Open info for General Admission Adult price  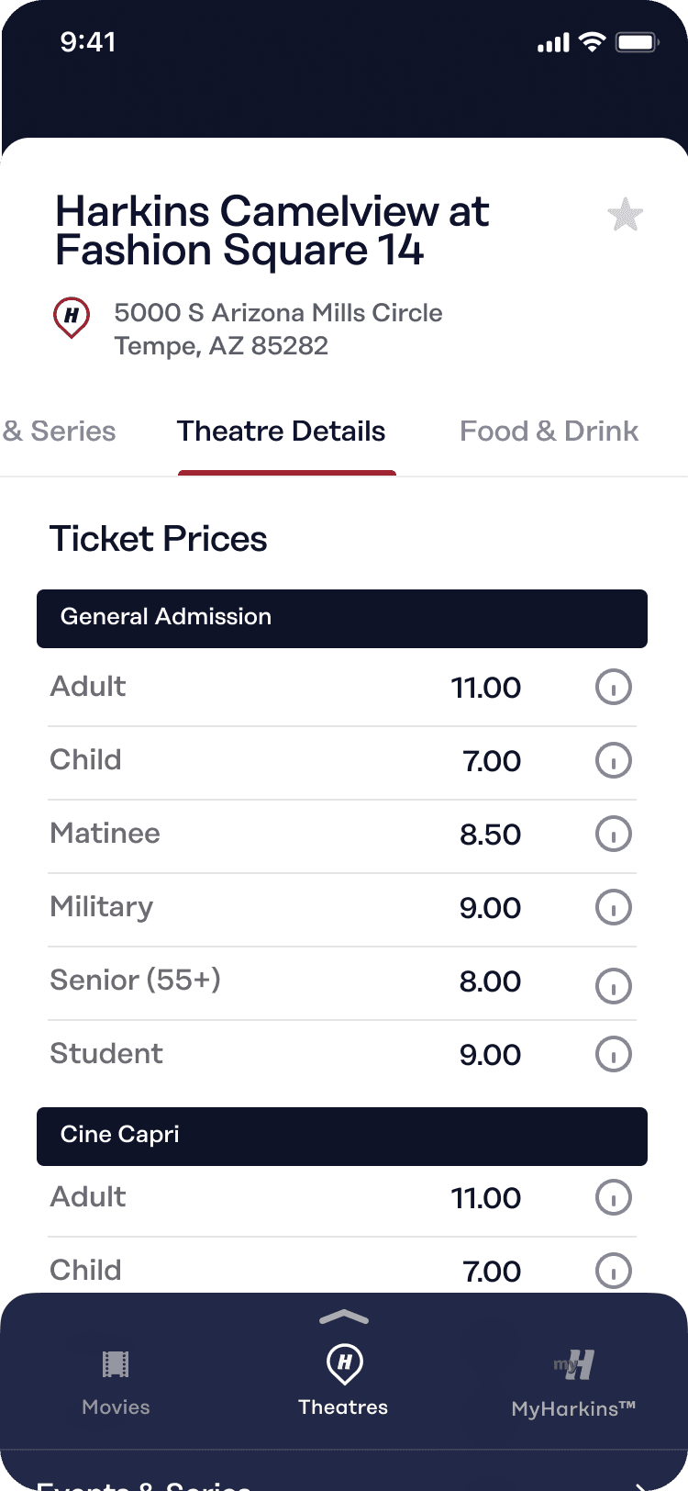coord(614,687)
